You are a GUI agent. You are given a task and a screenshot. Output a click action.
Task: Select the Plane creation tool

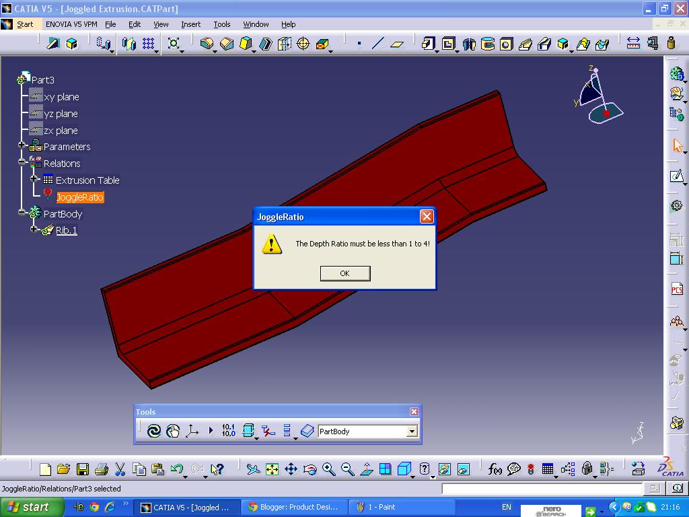[397, 44]
